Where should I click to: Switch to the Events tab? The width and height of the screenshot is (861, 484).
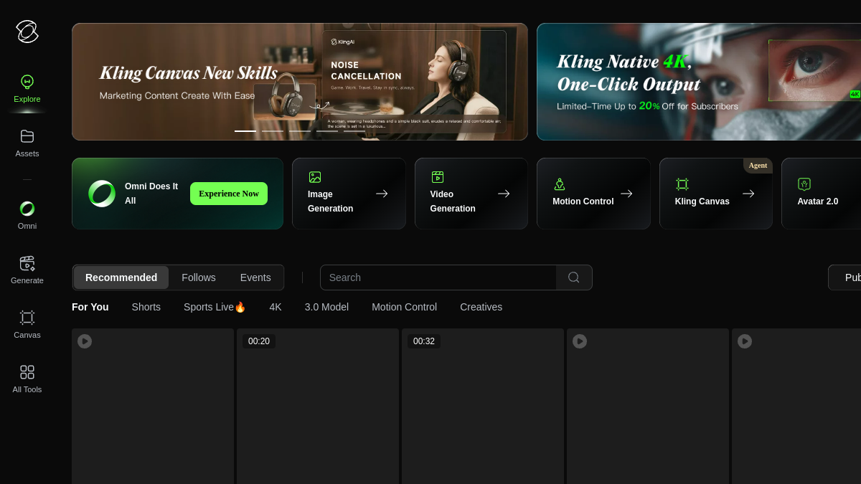pyautogui.click(x=255, y=277)
